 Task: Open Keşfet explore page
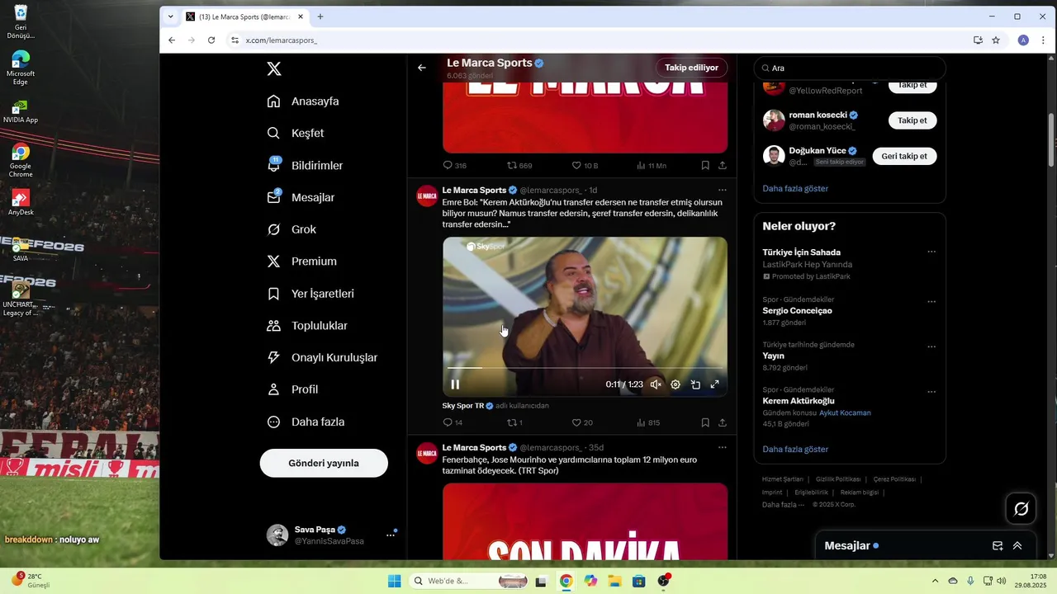(296, 134)
